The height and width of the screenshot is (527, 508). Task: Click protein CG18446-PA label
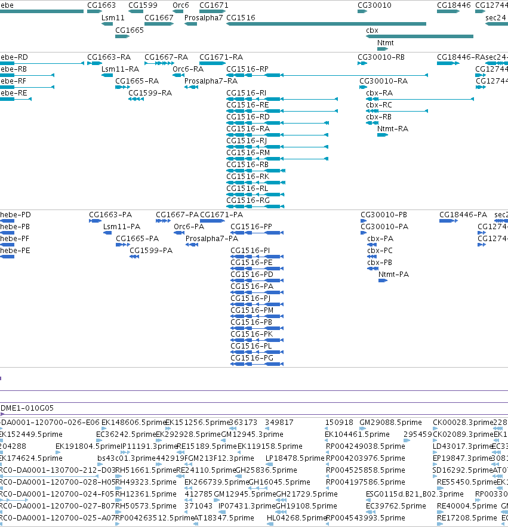pyautogui.click(x=463, y=215)
